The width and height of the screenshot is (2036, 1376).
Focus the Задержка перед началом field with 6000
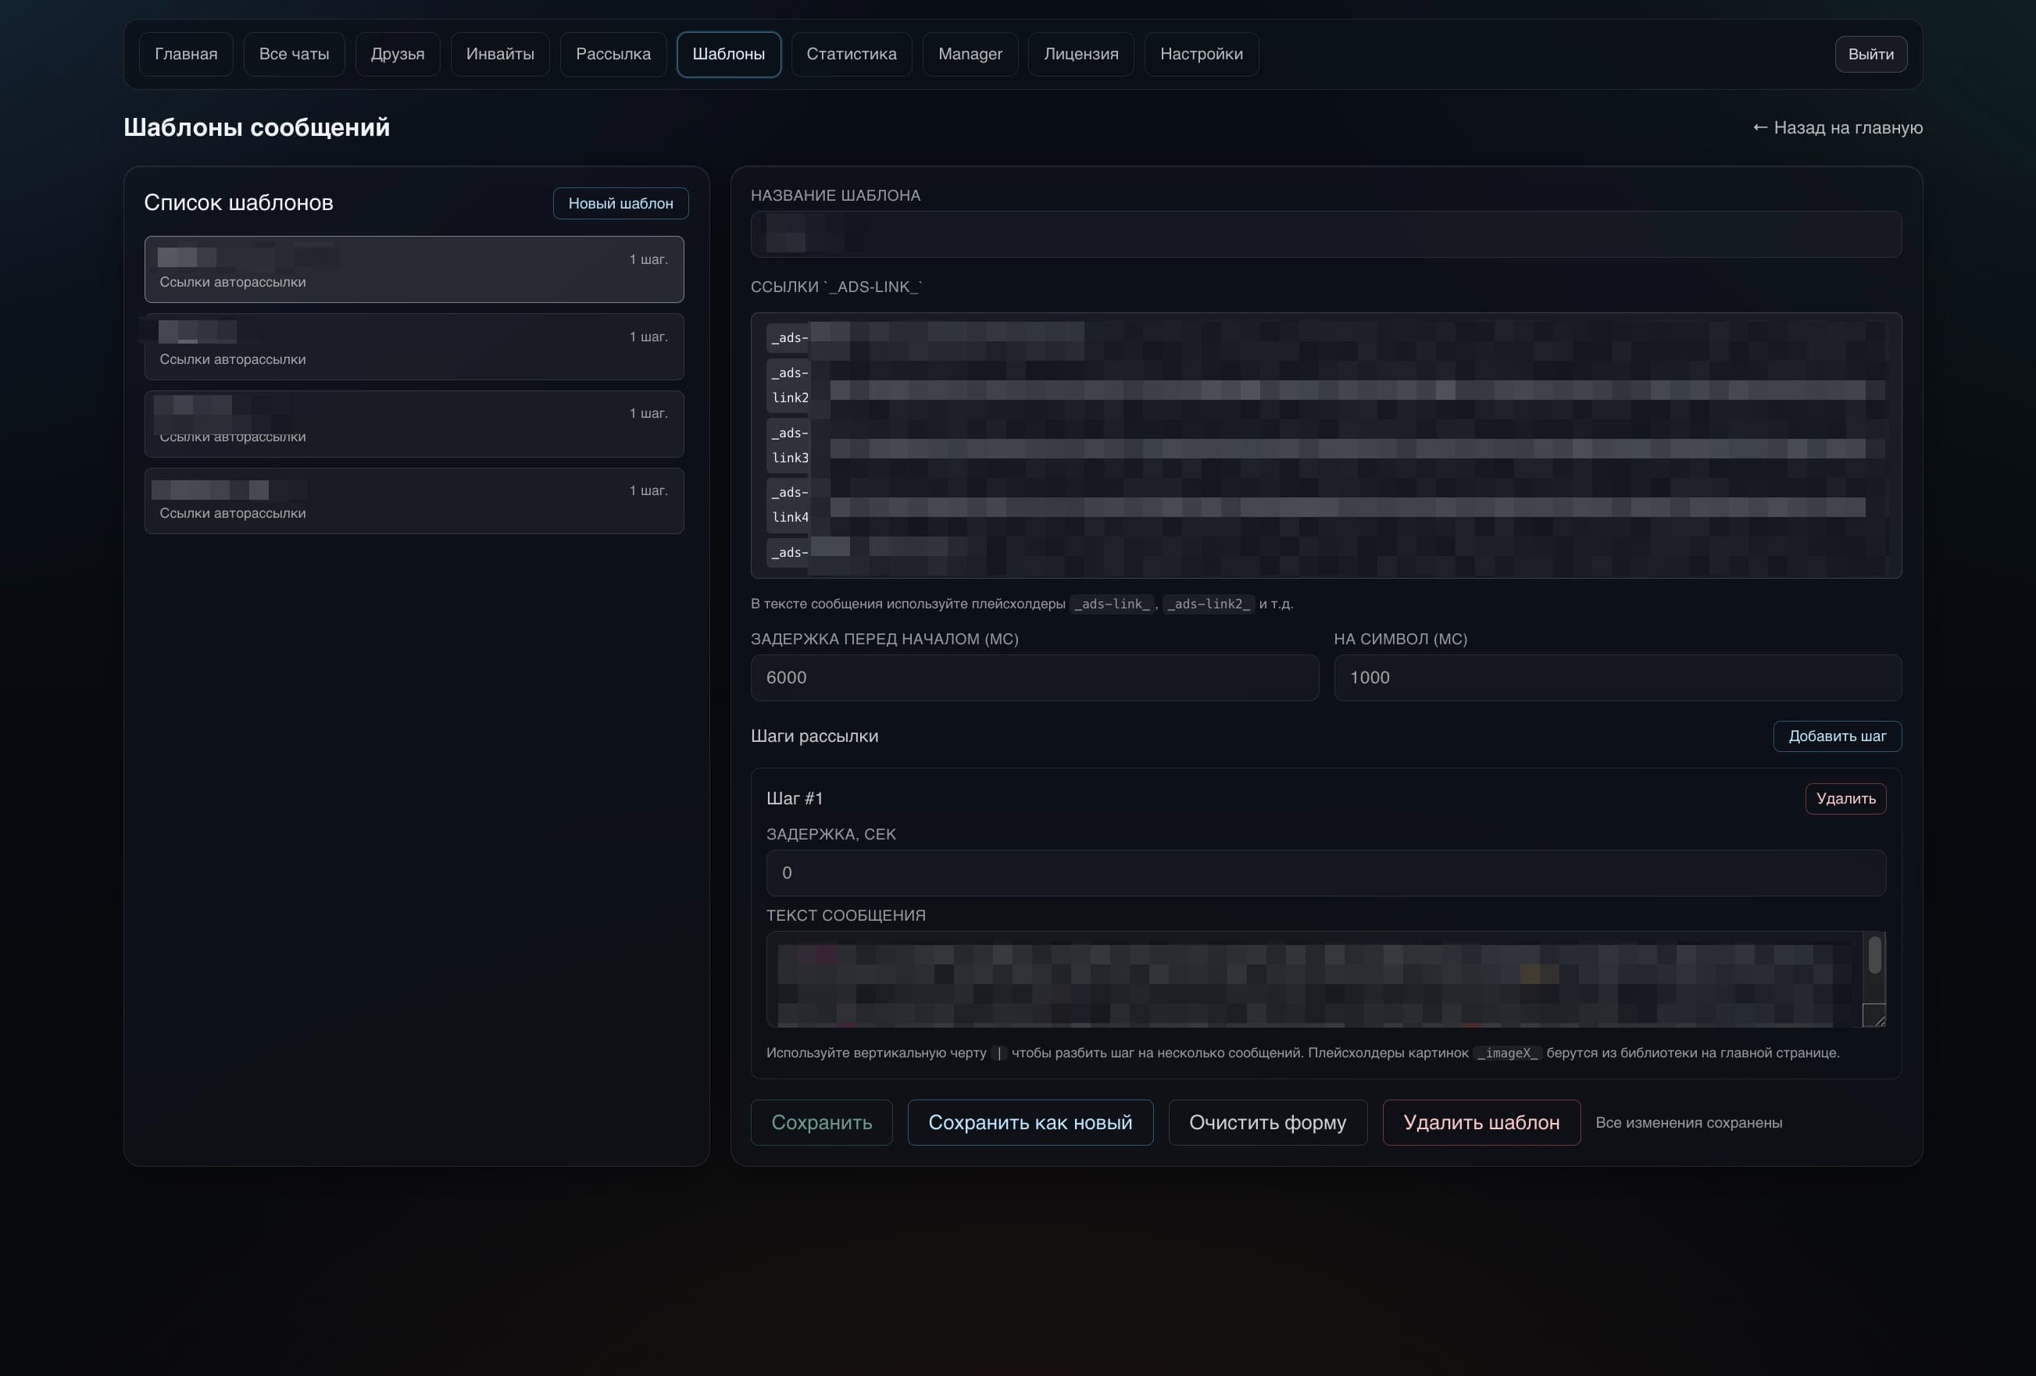pyautogui.click(x=1034, y=678)
